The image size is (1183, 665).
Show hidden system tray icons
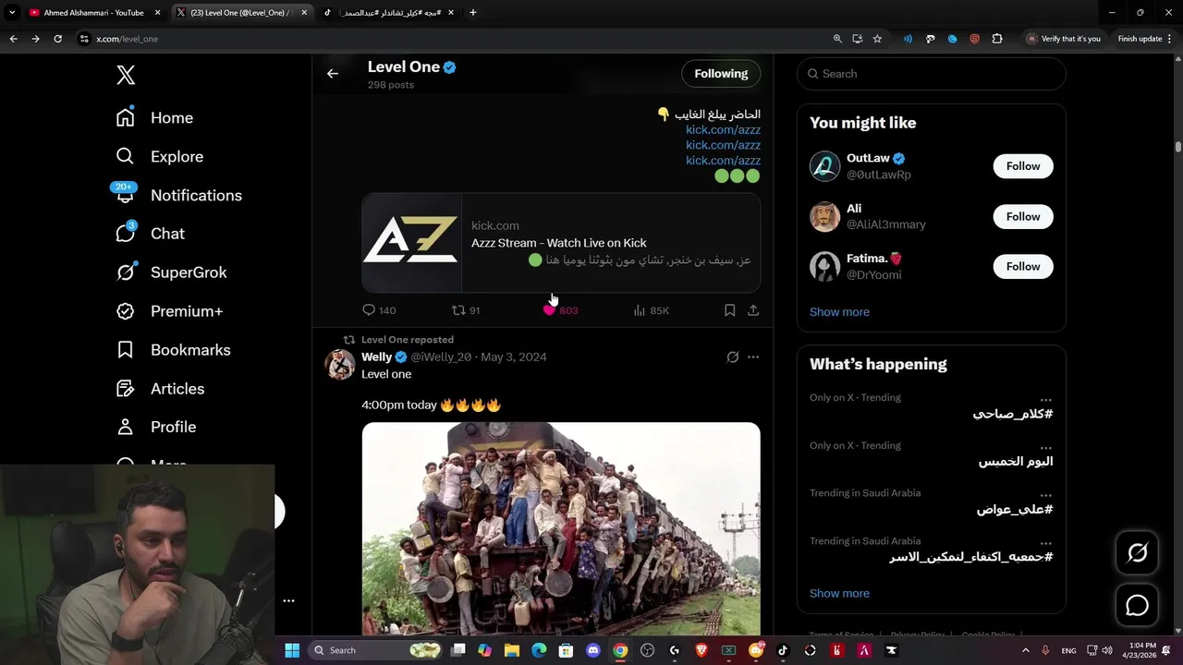[x=1025, y=650]
